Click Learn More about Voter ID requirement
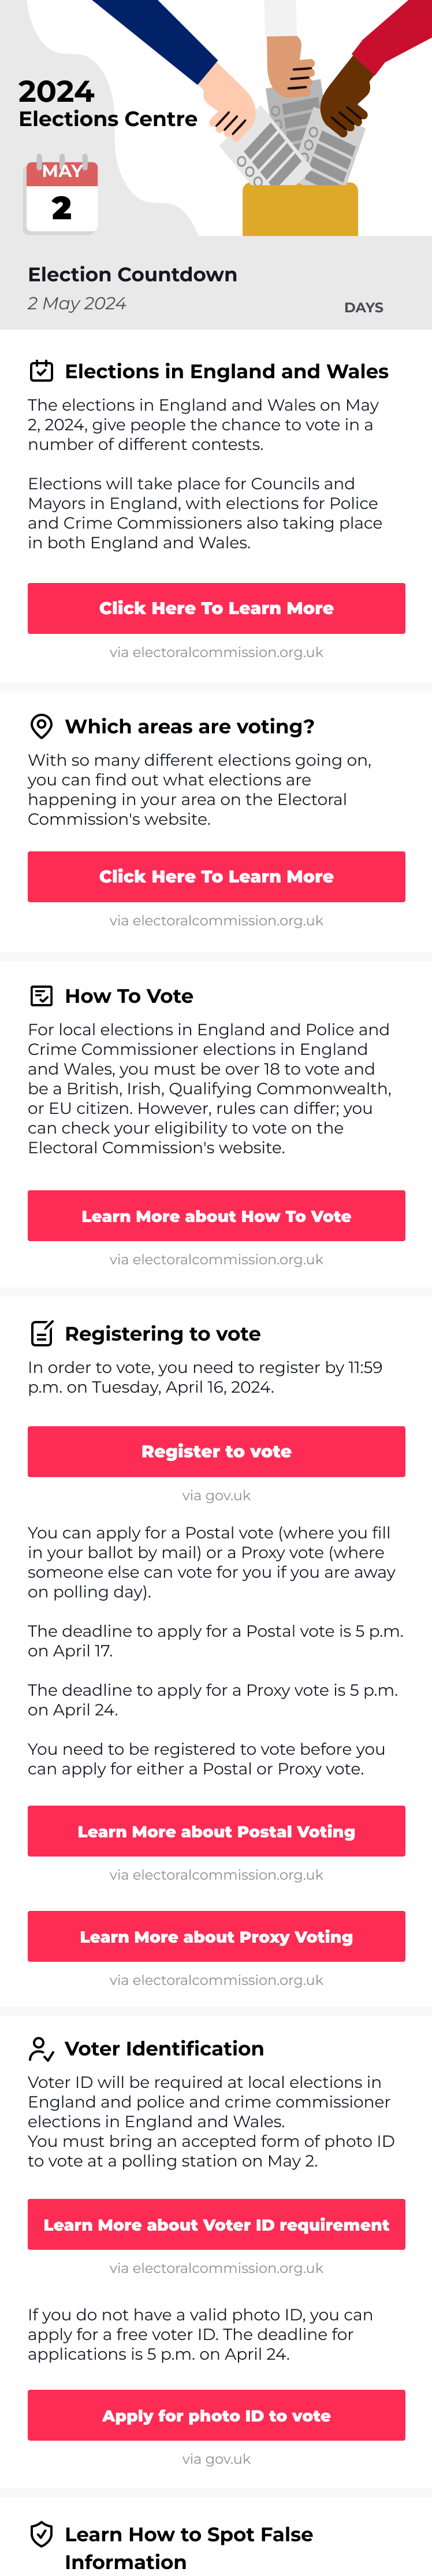Image resolution: width=432 pixels, height=2576 pixels. click(x=217, y=2224)
